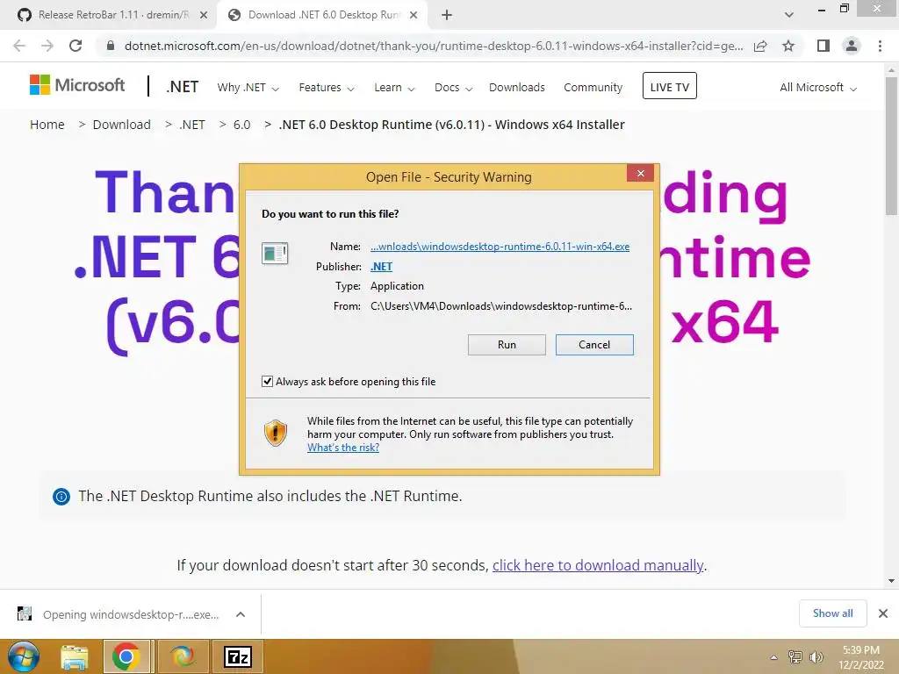Image resolution: width=899 pixels, height=674 pixels.
Task: Click Chrome icon on taskbar
Action: coord(126,656)
